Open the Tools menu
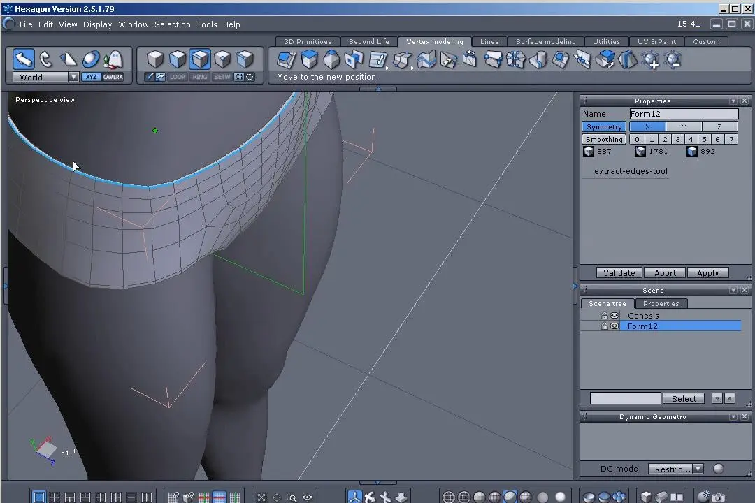 point(206,24)
